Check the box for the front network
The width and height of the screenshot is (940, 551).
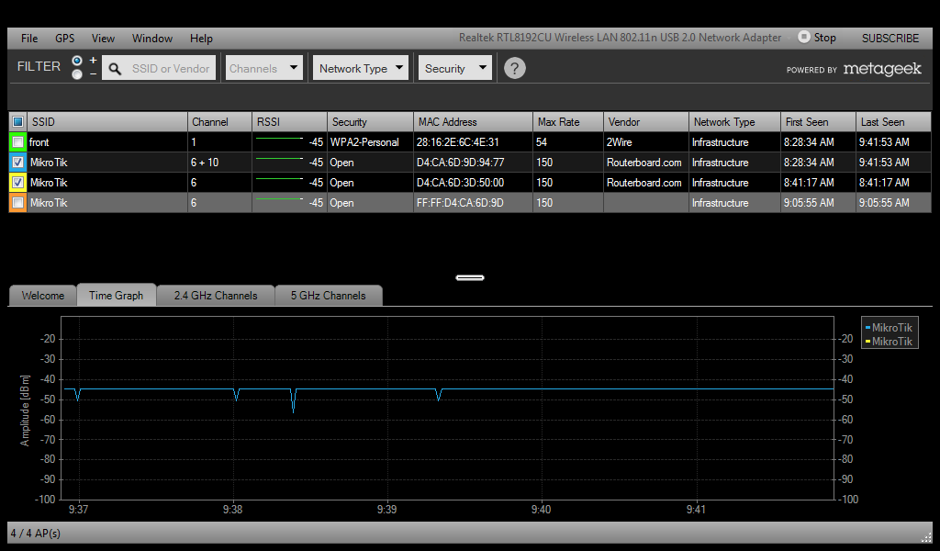18,142
